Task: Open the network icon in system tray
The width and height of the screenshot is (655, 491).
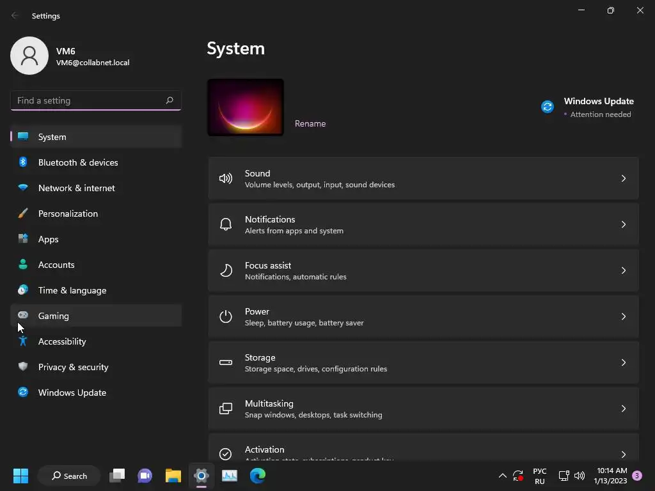Action: [564, 476]
